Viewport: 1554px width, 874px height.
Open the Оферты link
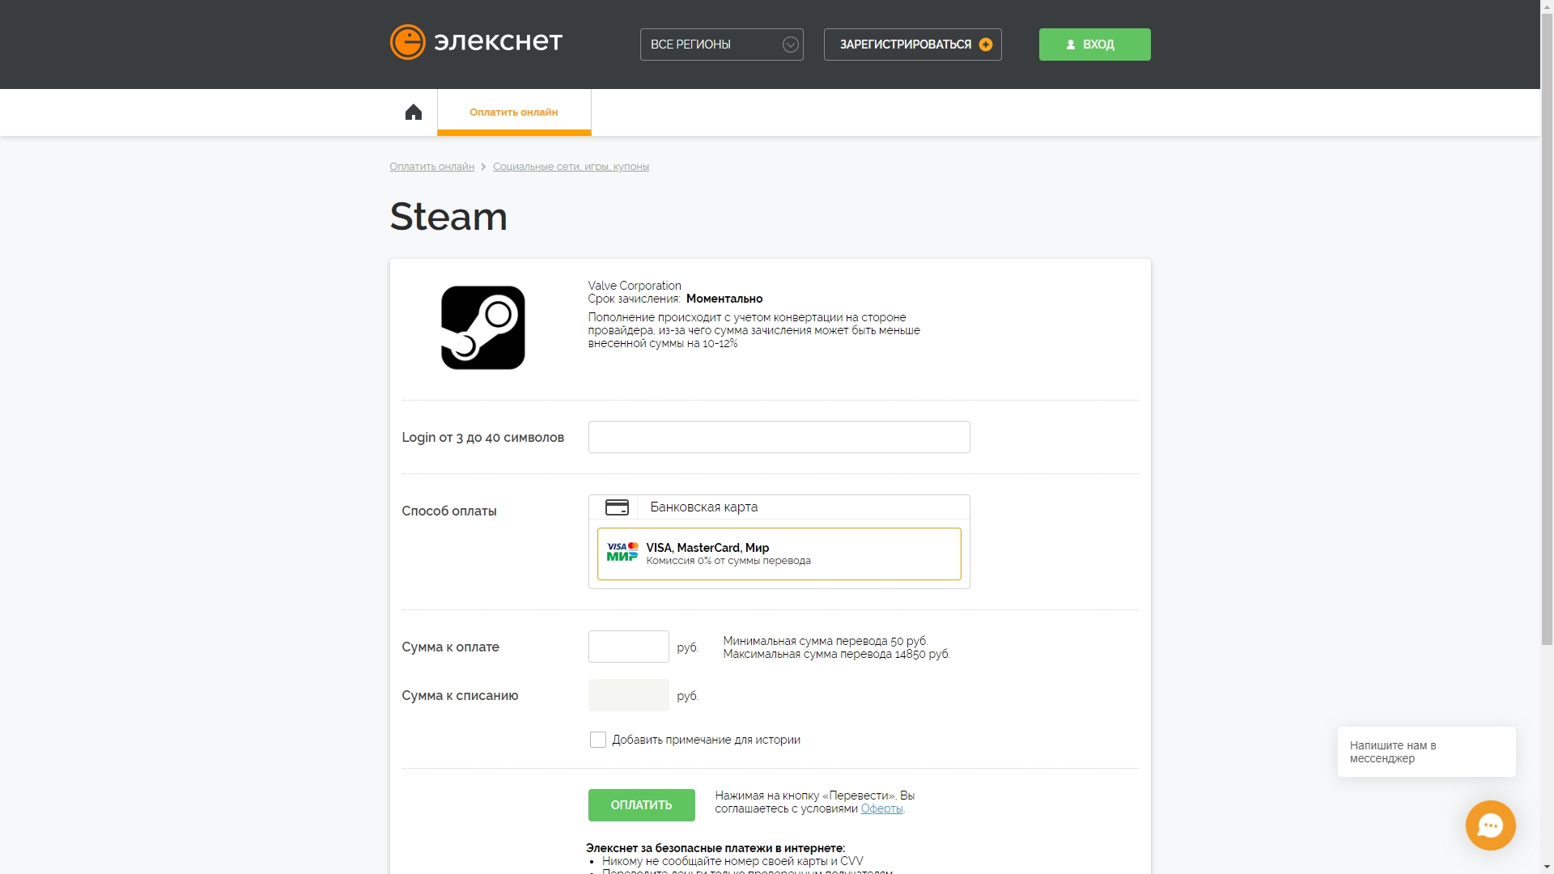coord(881,808)
